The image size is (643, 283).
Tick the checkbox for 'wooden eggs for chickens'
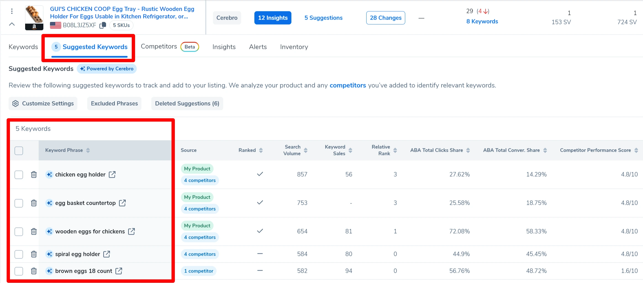pos(19,232)
